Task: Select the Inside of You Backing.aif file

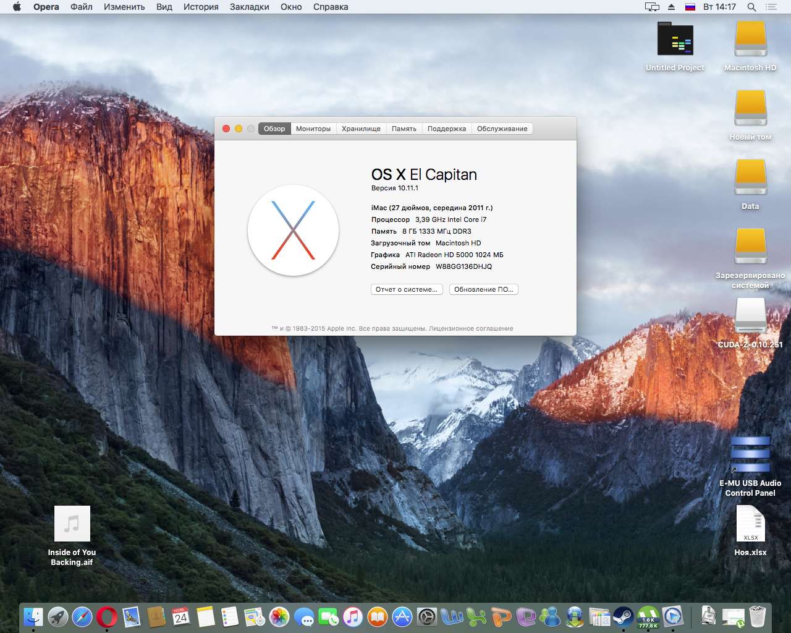Action: click(x=72, y=524)
